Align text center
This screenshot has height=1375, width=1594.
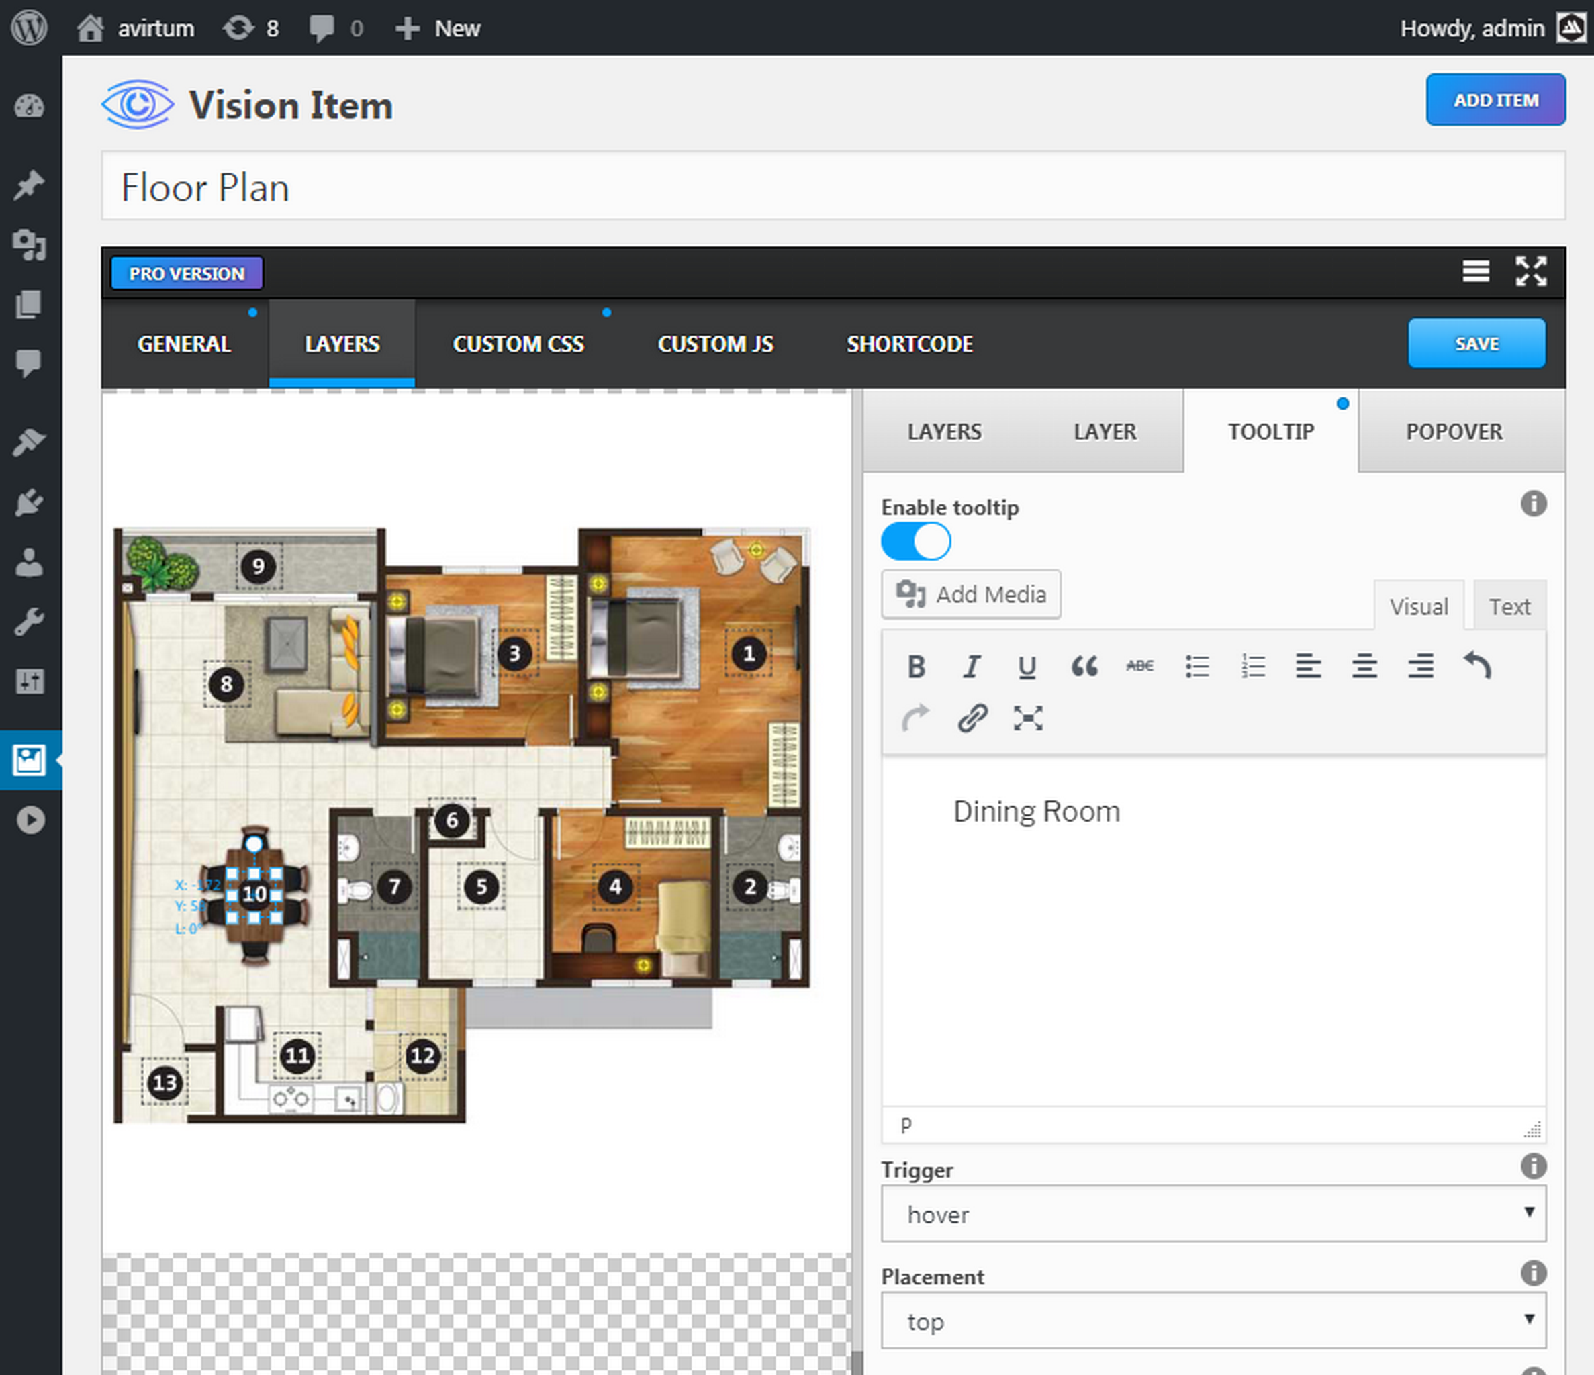pos(1365,666)
